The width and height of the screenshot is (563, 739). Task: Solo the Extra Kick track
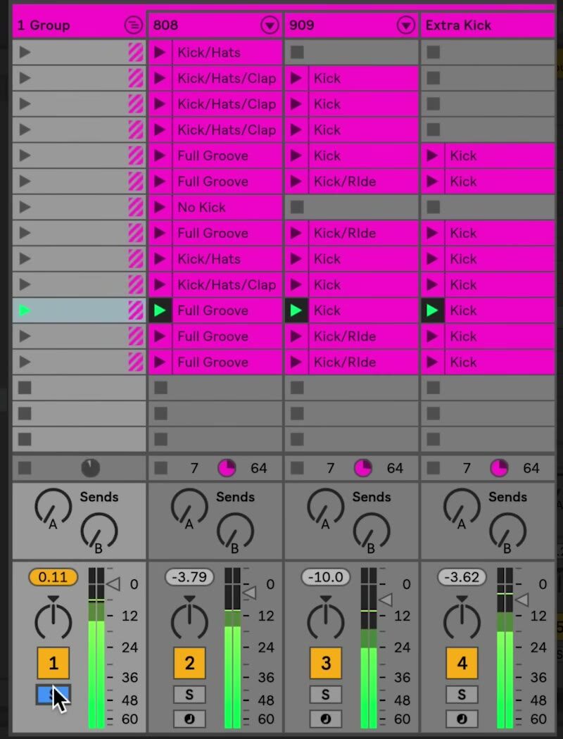point(462,695)
